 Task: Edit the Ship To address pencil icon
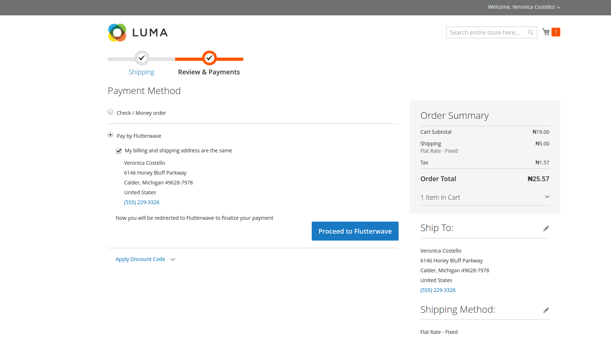pyautogui.click(x=546, y=229)
